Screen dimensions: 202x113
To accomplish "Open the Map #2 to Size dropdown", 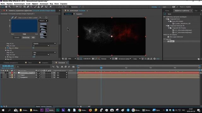I will point(44,52).
